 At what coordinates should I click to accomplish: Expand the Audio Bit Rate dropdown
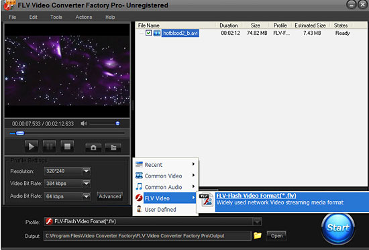(x=87, y=196)
